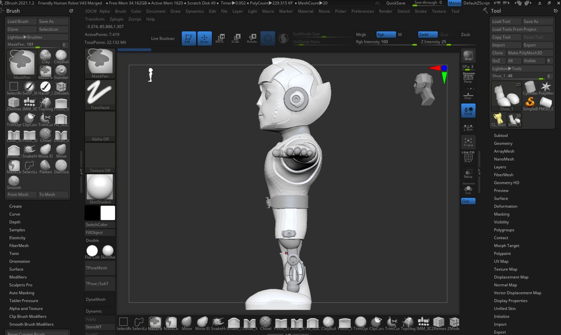Click the Frame mesh icon
This screenshot has height=335, width=561.
pyautogui.click(x=468, y=141)
